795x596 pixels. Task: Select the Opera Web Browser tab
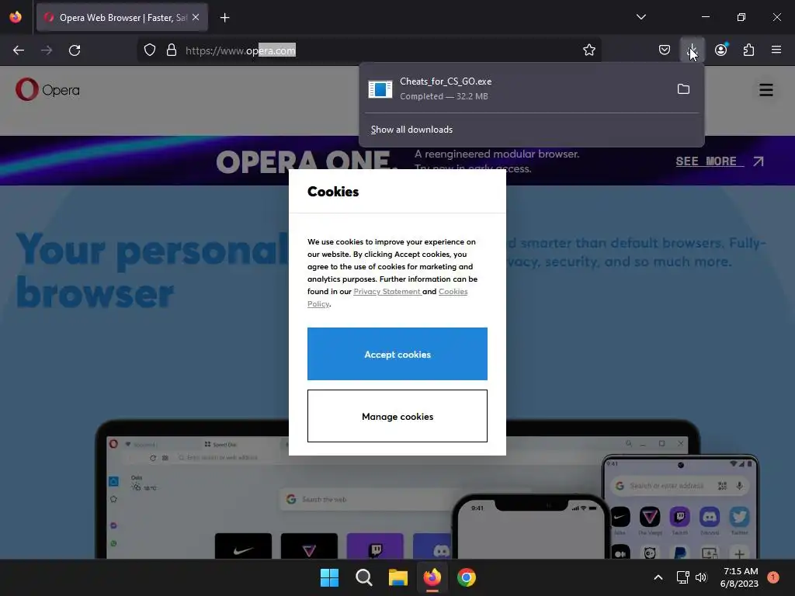pyautogui.click(x=122, y=18)
